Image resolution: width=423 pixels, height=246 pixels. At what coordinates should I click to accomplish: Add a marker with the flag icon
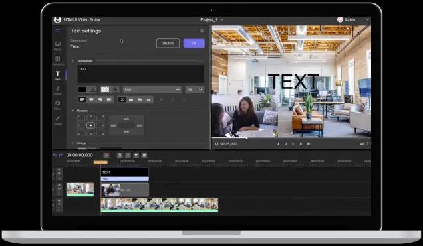136,155
